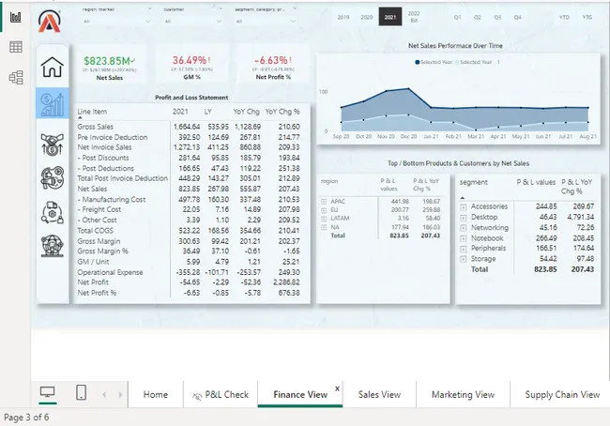Sort by Line Item column header

tap(92, 112)
